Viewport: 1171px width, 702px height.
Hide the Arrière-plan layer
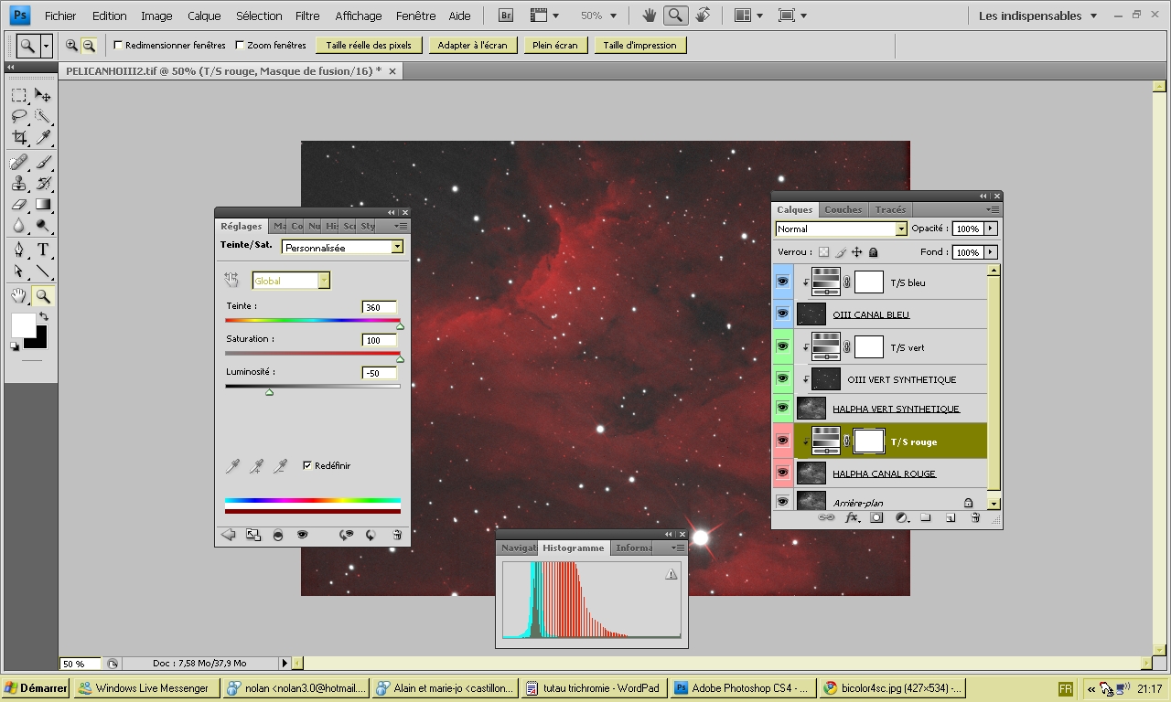tap(782, 502)
